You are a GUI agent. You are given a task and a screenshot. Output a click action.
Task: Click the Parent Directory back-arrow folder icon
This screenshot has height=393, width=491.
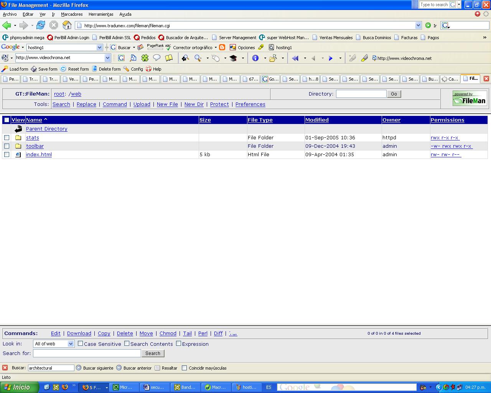click(x=18, y=129)
